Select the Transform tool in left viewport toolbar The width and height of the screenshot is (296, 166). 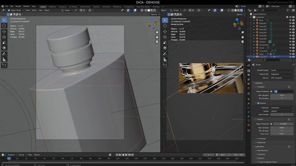point(4,48)
